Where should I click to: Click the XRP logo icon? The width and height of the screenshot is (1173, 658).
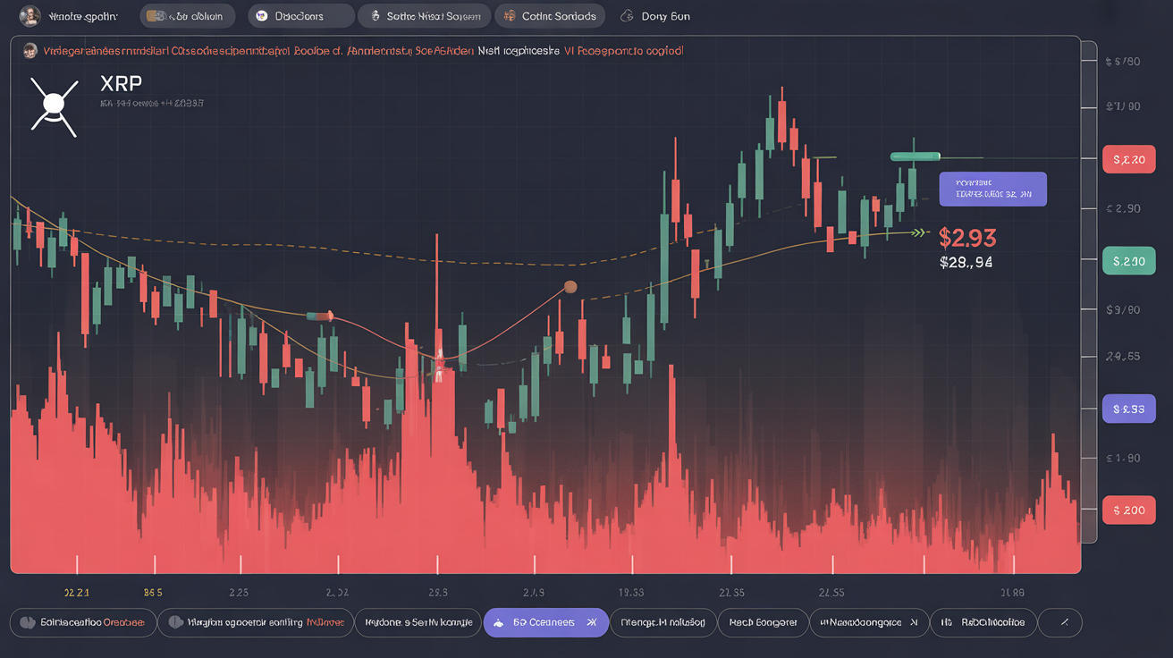click(54, 106)
